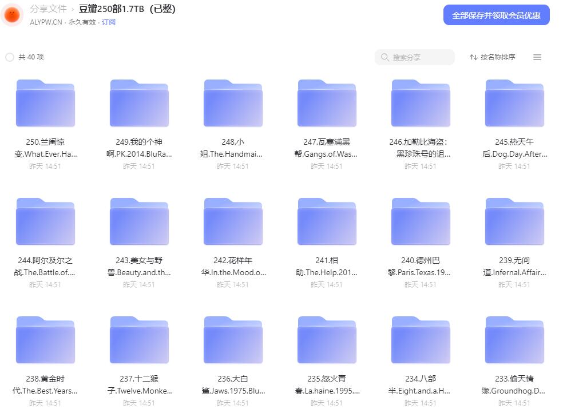
Task: Open folder icon 240.德州巴黎
Action: (421, 221)
